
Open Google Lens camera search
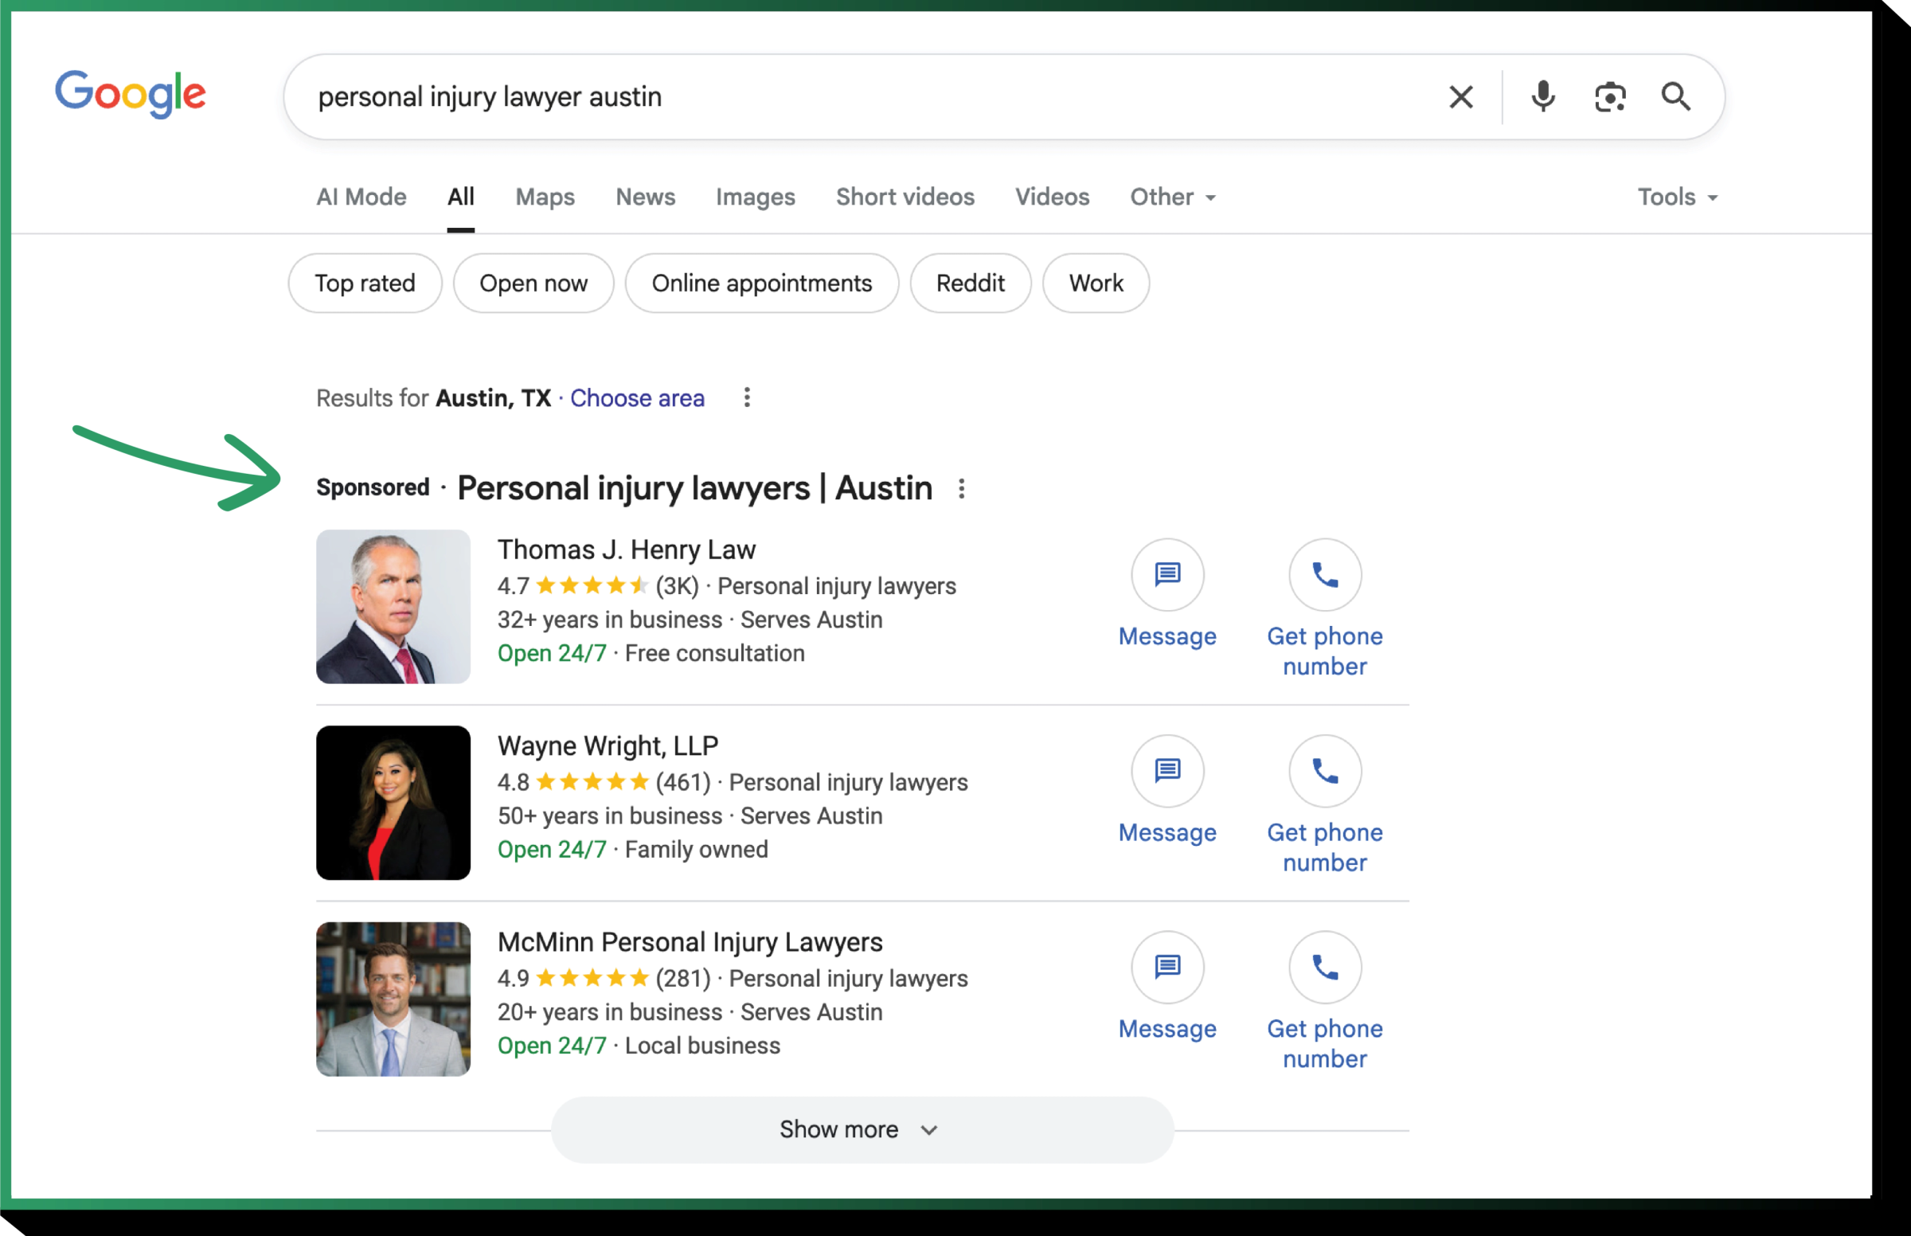pyautogui.click(x=1609, y=97)
